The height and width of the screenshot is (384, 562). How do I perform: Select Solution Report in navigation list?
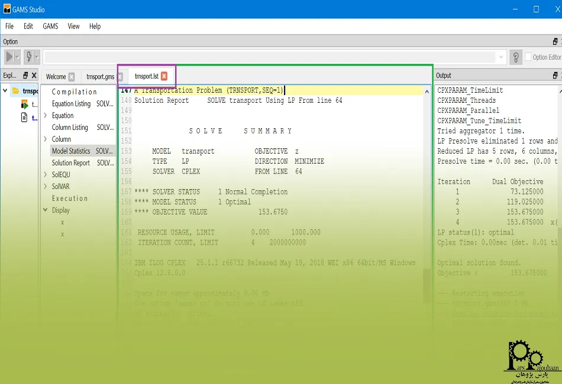click(71, 163)
